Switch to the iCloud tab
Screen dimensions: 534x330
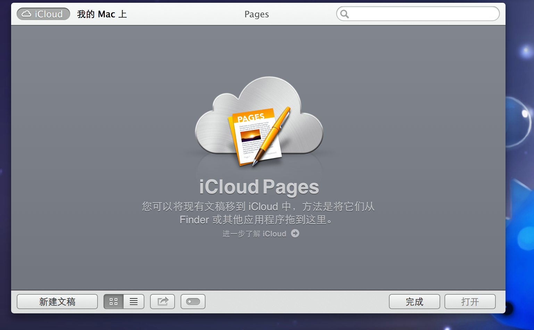click(x=43, y=14)
